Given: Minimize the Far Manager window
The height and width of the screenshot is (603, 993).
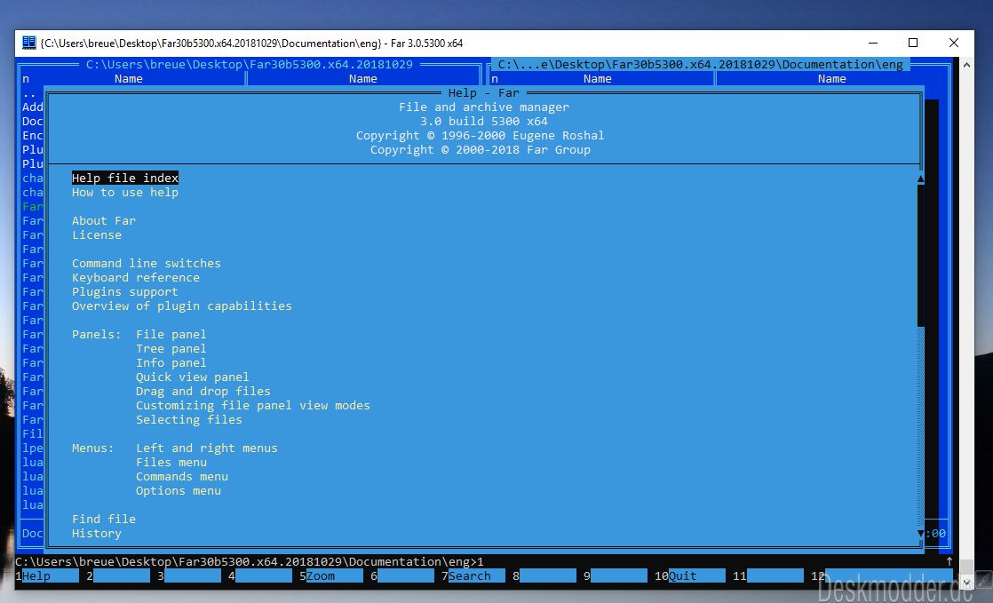Looking at the screenshot, I should point(873,43).
